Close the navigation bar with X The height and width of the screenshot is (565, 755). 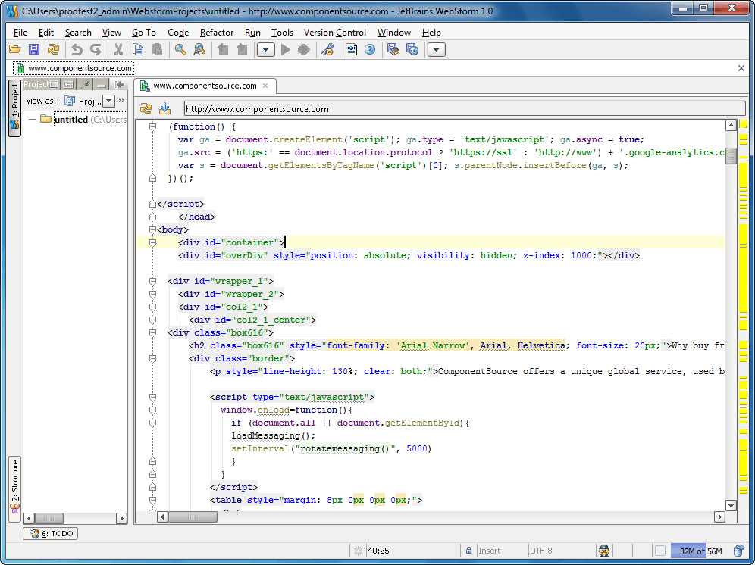(x=741, y=68)
